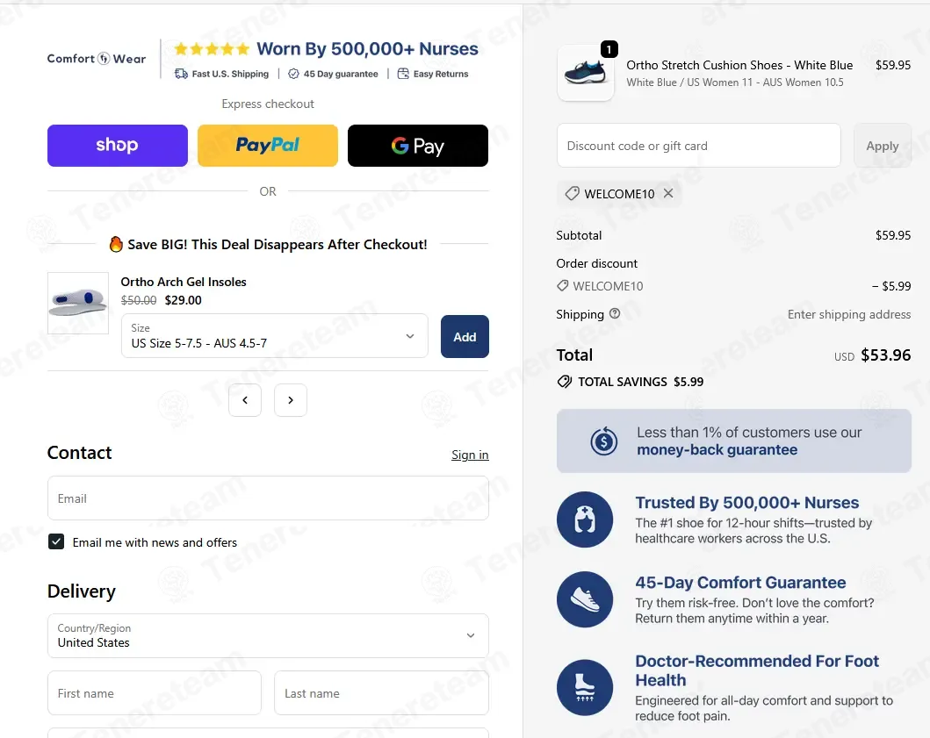This screenshot has width=930, height=738.
Task: Click the boot icon for Foot Health
Action: point(585,688)
